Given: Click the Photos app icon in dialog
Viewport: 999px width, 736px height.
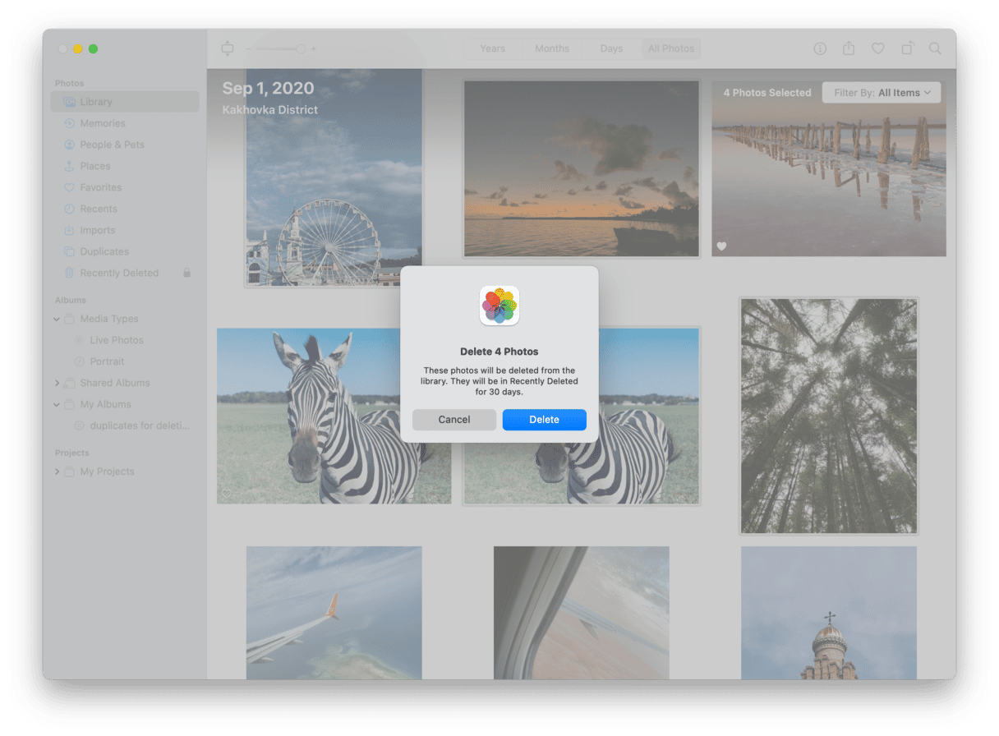Looking at the screenshot, I should (x=499, y=306).
